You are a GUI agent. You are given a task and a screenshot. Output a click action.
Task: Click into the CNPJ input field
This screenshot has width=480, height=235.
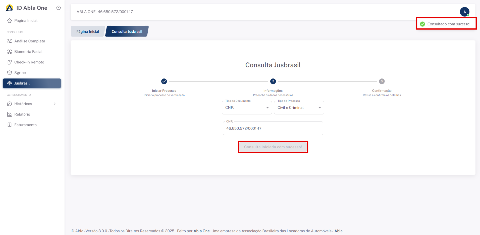273,129
